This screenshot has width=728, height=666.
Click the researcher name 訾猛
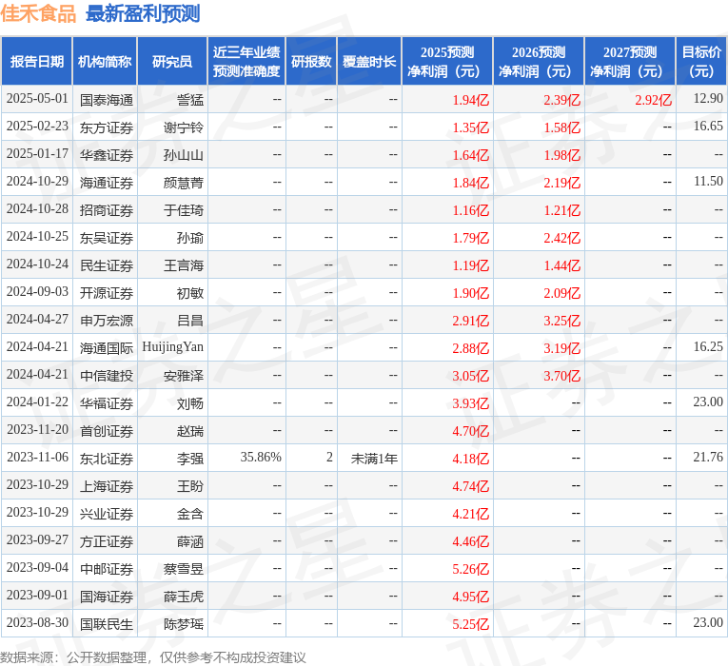[190, 100]
